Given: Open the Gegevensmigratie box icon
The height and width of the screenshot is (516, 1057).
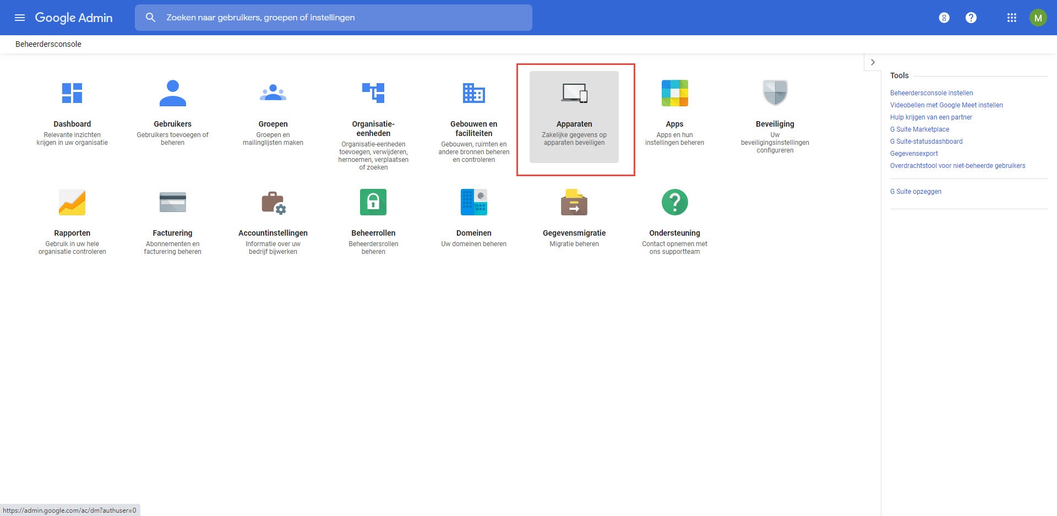Looking at the screenshot, I should tap(574, 202).
